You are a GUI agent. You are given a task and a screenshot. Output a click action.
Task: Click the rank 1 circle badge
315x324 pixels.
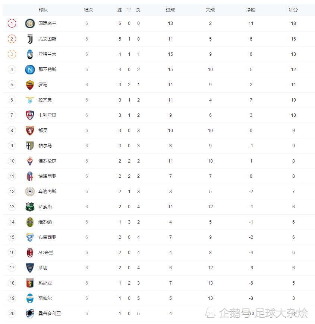pos(12,23)
